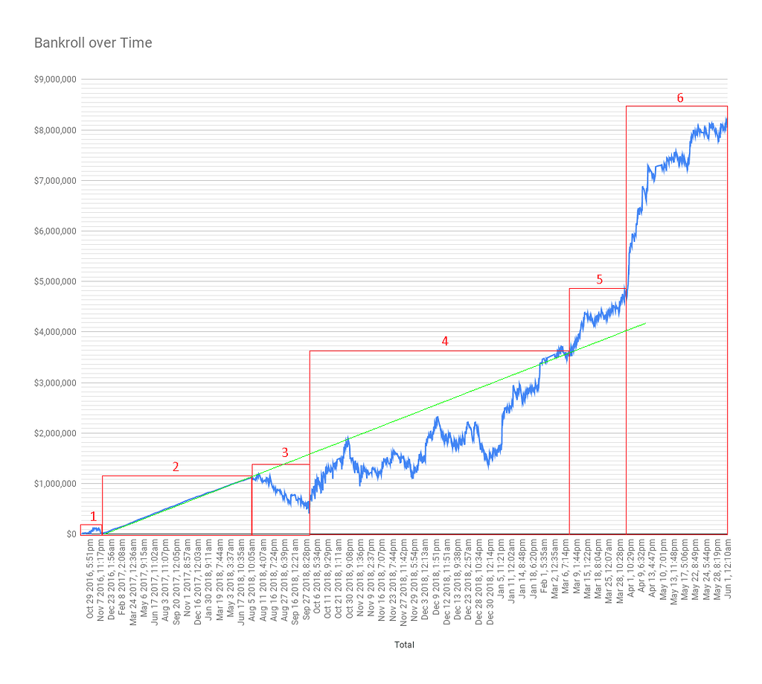Image resolution: width=762 pixels, height=684 pixels.
Task: Click the "Dec 12 2018, 11:51am" date label
Action: 446,582
